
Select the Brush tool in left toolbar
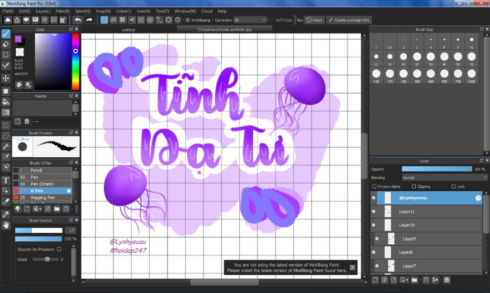tap(6, 34)
